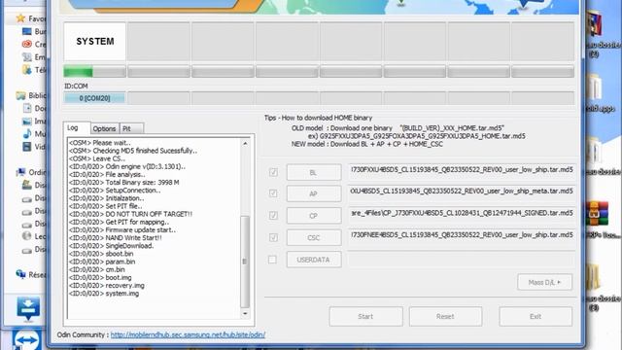The width and height of the screenshot is (622, 350).
Task: Click the AP file path field
Action: coord(462,192)
